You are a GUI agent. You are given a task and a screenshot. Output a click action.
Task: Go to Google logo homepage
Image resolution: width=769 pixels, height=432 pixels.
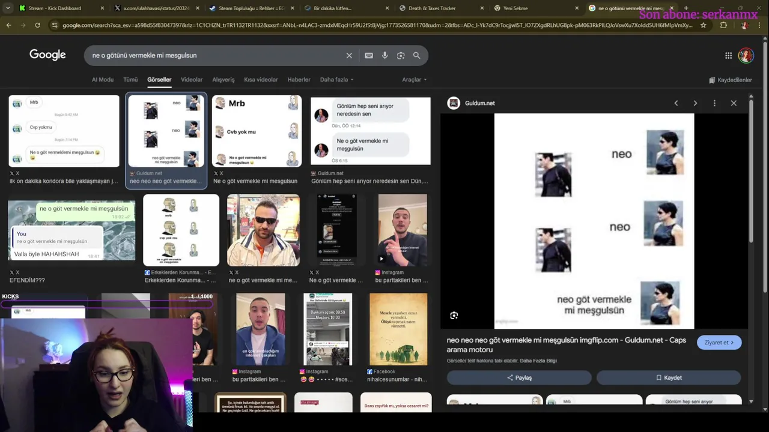[47, 55]
